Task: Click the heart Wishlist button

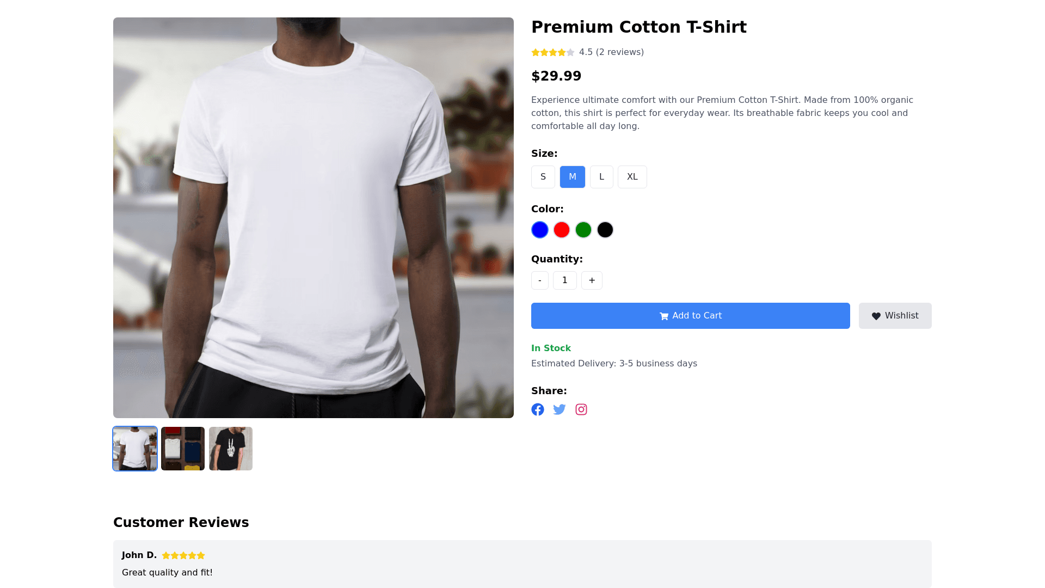Action: pyautogui.click(x=895, y=316)
